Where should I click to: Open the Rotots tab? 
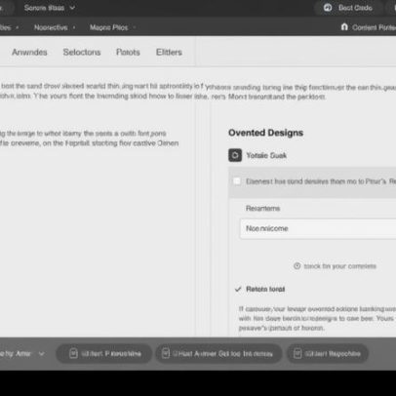pos(128,52)
